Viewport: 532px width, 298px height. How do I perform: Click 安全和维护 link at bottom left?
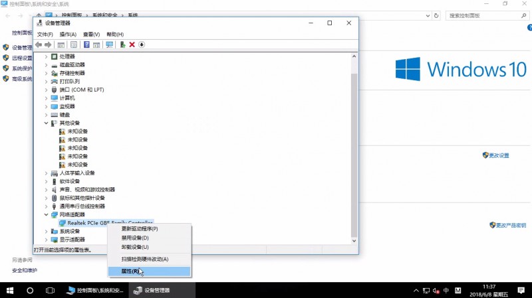(x=25, y=271)
